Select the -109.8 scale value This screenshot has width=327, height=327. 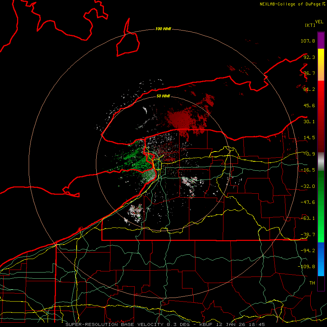click(x=306, y=267)
